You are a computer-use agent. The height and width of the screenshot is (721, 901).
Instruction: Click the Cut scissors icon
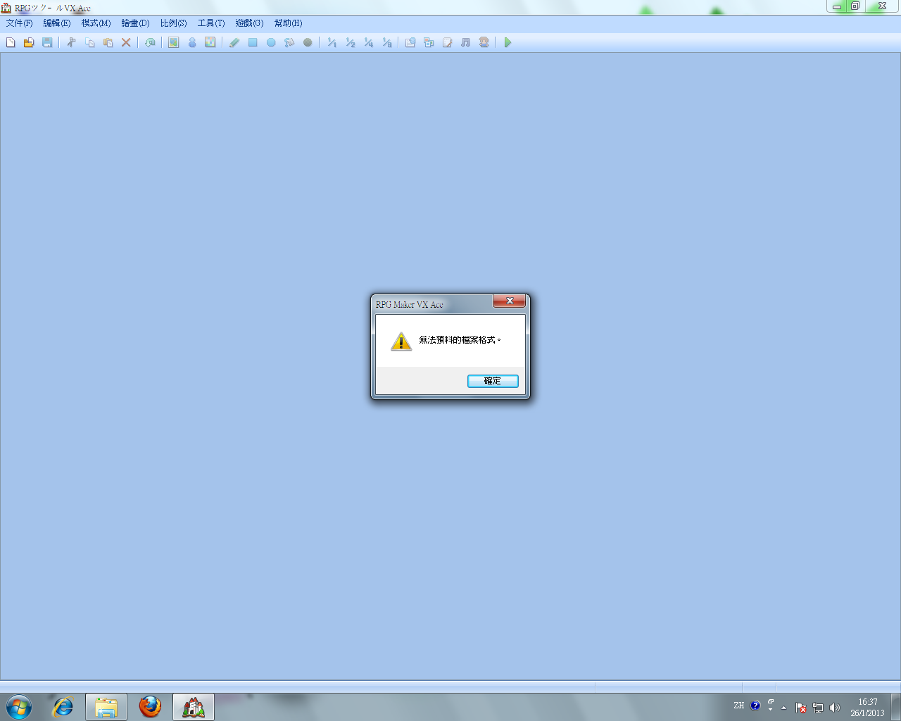click(x=71, y=43)
